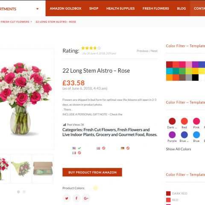Click the UK flag availability icon
This screenshot has height=205, width=205.
(x=98, y=148)
